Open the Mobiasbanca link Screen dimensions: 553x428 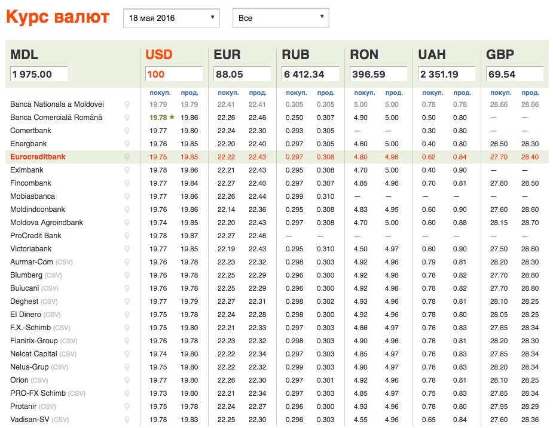(32, 196)
